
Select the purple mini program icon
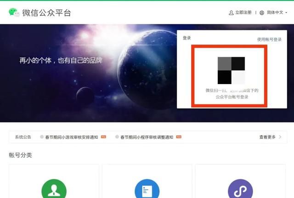pos(240,189)
